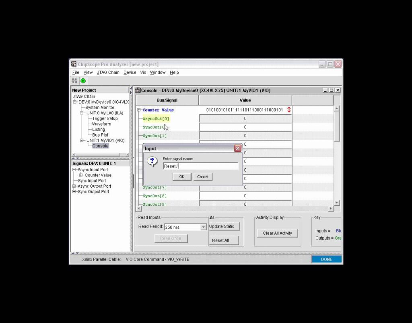
Task: Click the Console window title bar icon
Action: coord(137,90)
